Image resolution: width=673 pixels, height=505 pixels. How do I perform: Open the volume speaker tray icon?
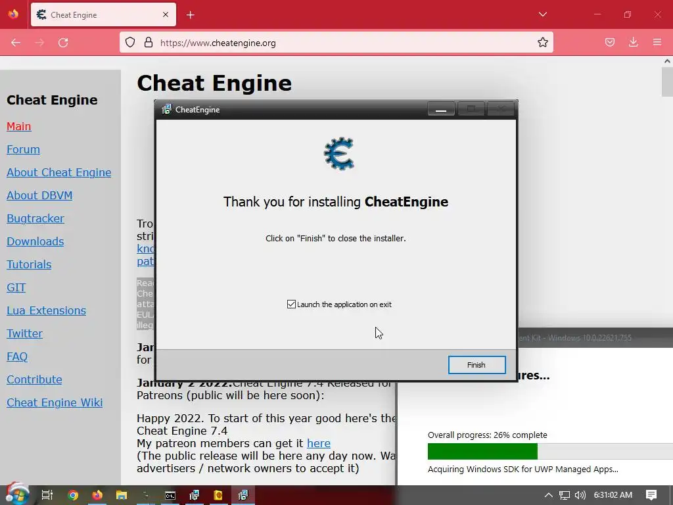pos(580,495)
